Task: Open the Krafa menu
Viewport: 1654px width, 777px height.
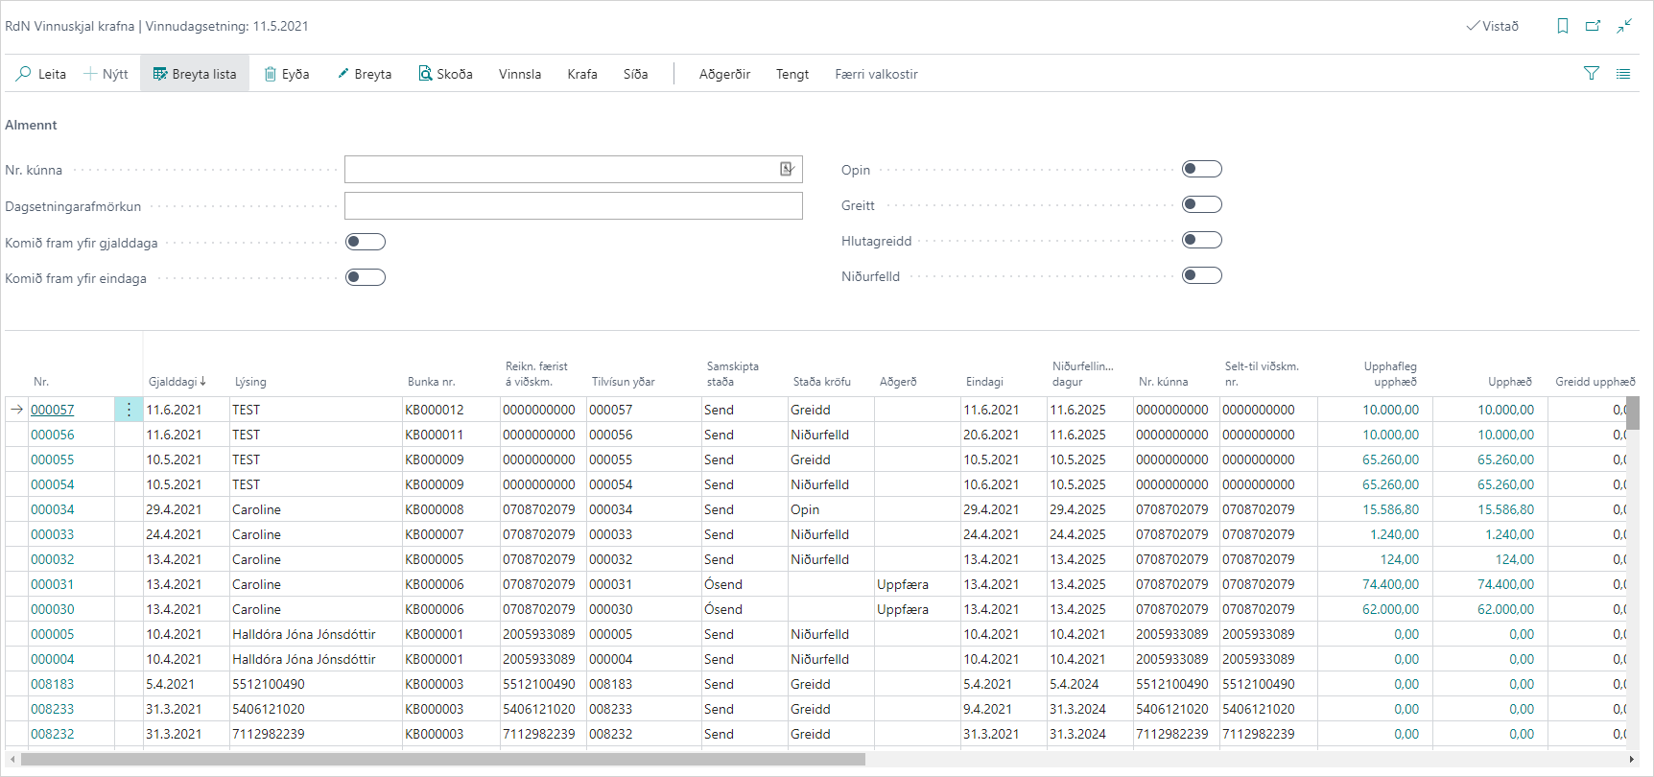Action: click(x=582, y=74)
